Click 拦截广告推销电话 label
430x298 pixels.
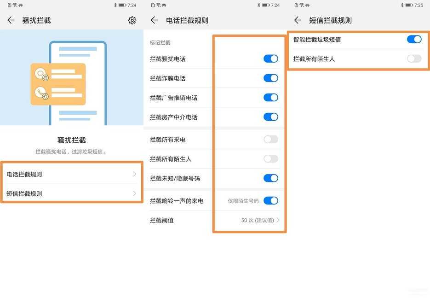click(x=173, y=98)
